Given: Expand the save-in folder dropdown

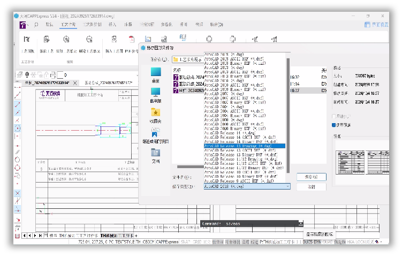Looking at the screenshot, I should [x=188, y=59].
